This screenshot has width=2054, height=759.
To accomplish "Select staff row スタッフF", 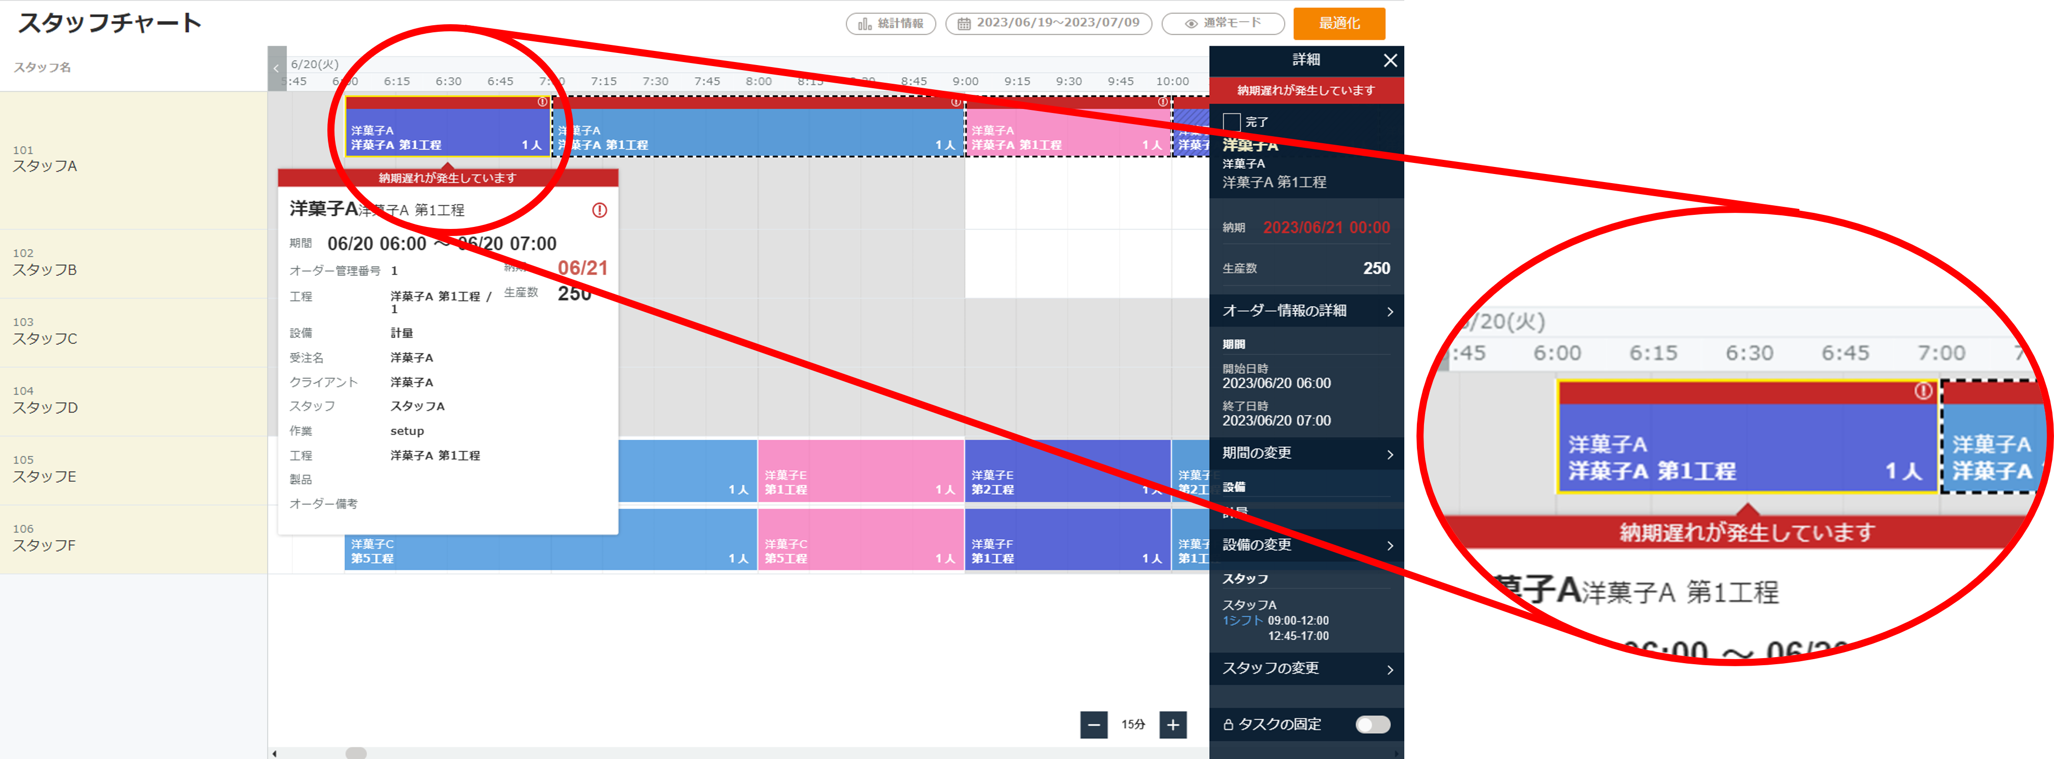I will 133,540.
